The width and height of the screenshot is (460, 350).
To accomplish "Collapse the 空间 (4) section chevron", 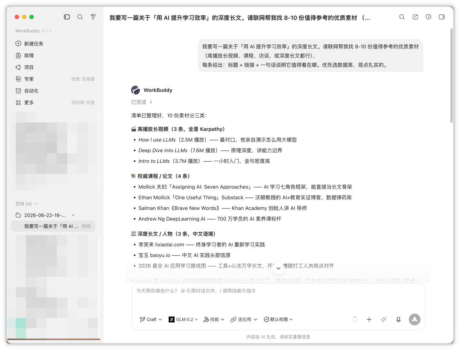I will click(36, 203).
